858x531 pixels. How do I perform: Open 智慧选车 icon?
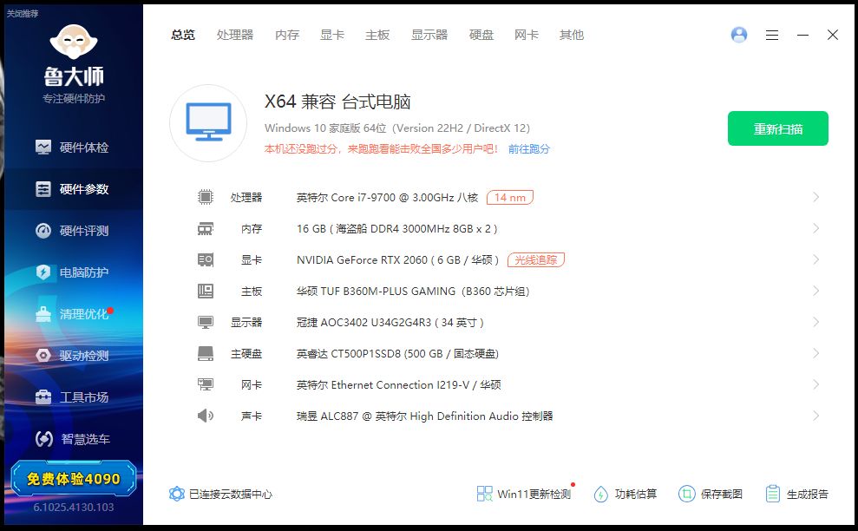pyautogui.click(x=43, y=438)
